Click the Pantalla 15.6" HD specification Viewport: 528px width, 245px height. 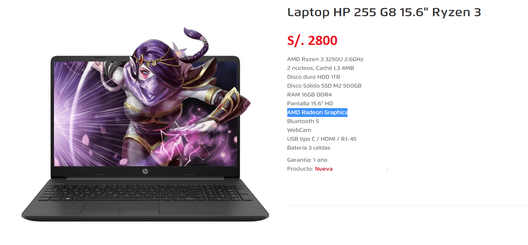pos(310,103)
